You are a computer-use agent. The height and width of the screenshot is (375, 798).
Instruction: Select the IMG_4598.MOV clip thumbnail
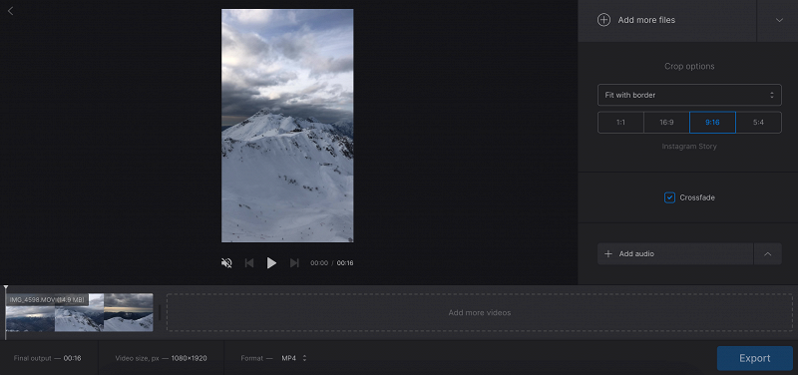coord(79,312)
